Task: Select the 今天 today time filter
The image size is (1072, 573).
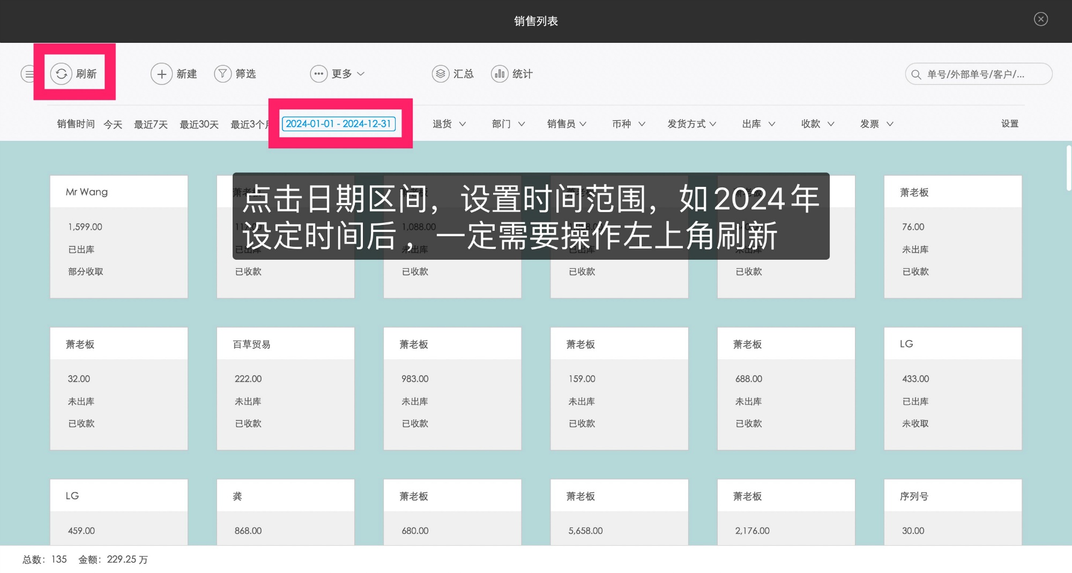Action: pyautogui.click(x=113, y=124)
